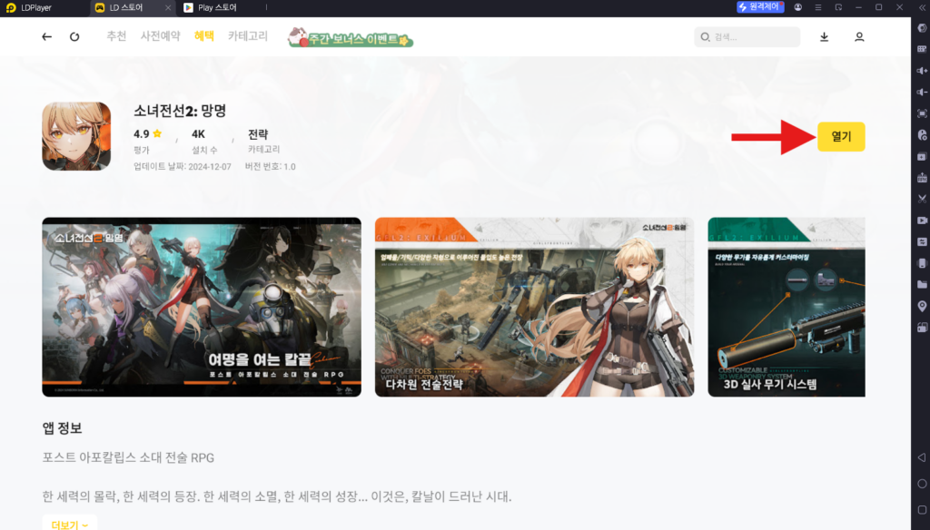Focus the 검색 search field
This screenshot has width=930, height=530.
pyautogui.click(x=747, y=37)
